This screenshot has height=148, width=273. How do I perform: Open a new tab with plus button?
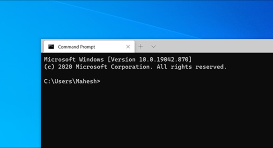140,47
